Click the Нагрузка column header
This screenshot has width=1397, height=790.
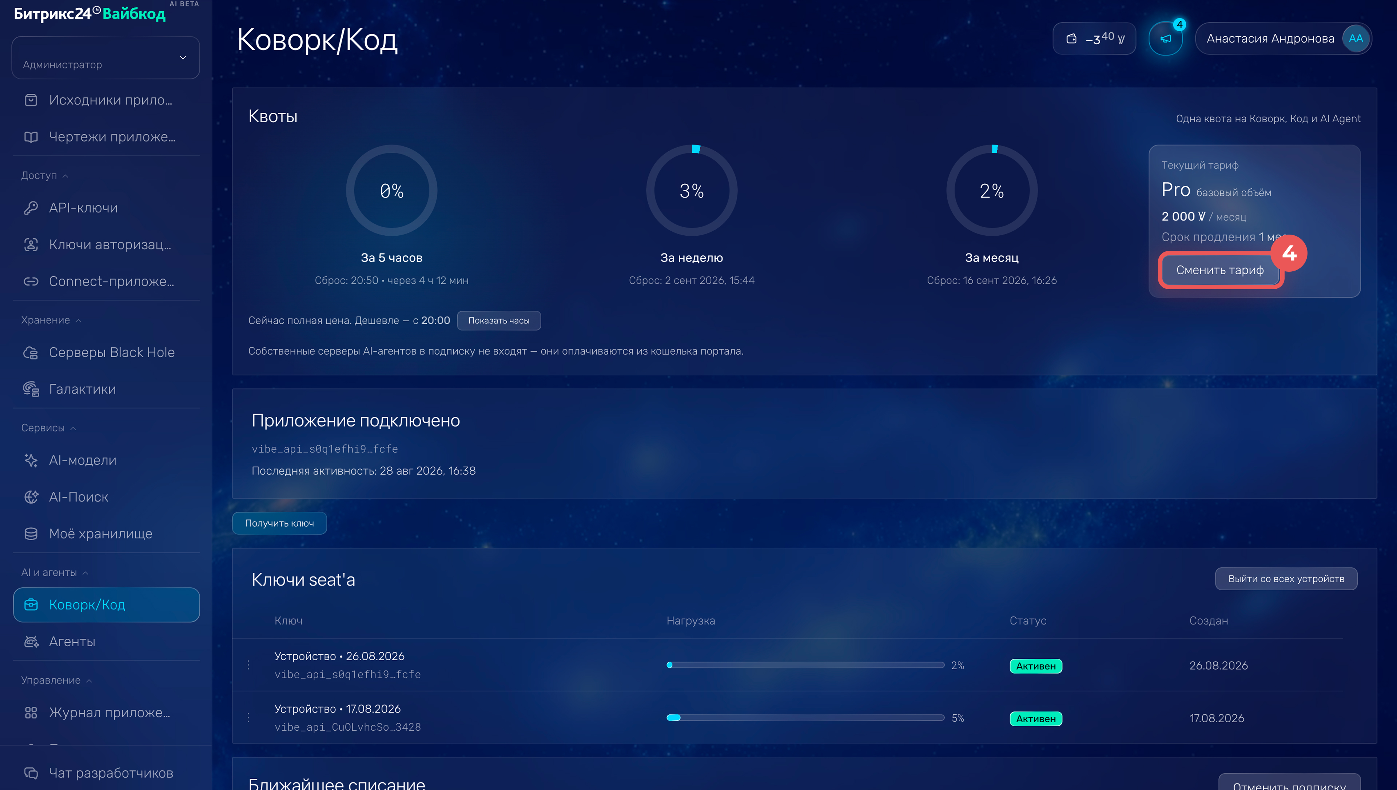click(x=690, y=621)
